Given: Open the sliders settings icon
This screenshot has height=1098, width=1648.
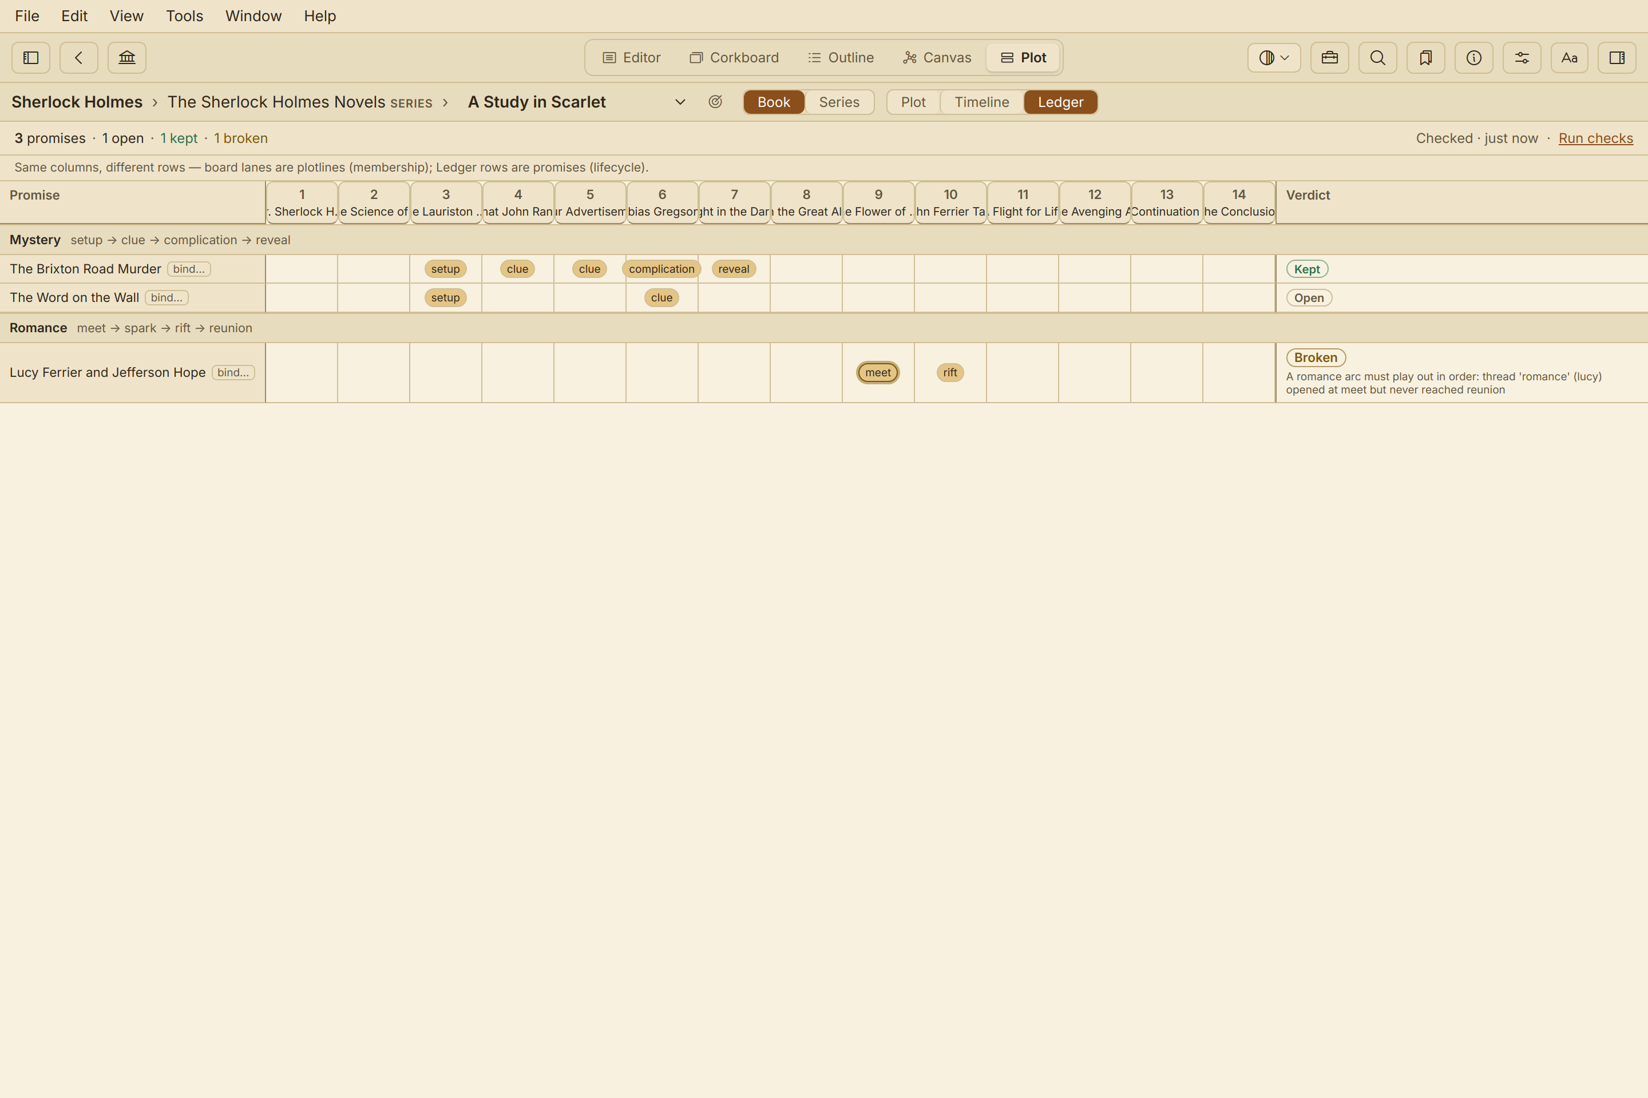Looking at the screenshot, I should pyautogui.click(x=1522, y=57).
